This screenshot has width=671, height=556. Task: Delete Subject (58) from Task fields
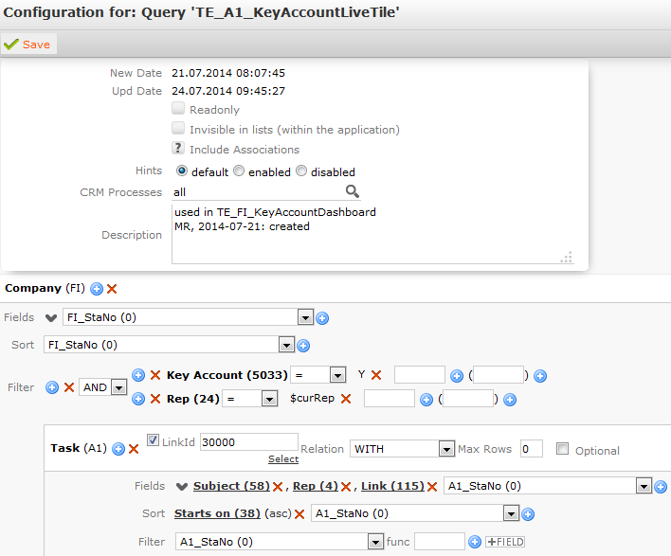(x=278, y=487)
